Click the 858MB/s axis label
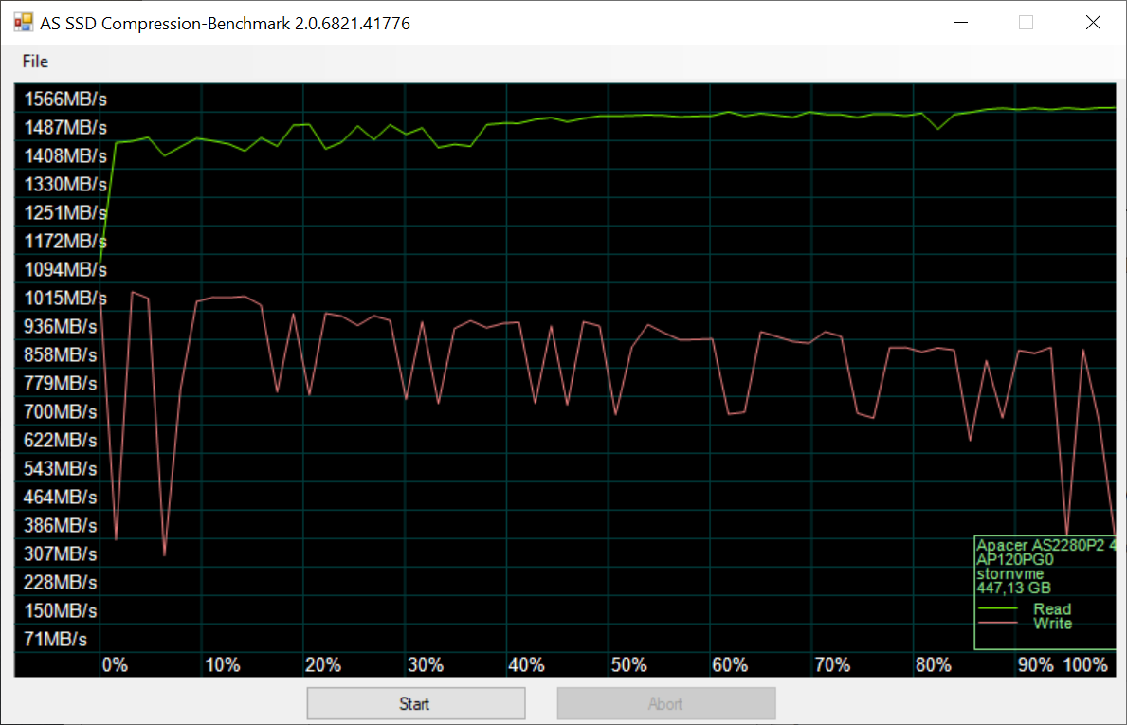The height and width of the screenshot is (725, 1127). coord(61,355)
